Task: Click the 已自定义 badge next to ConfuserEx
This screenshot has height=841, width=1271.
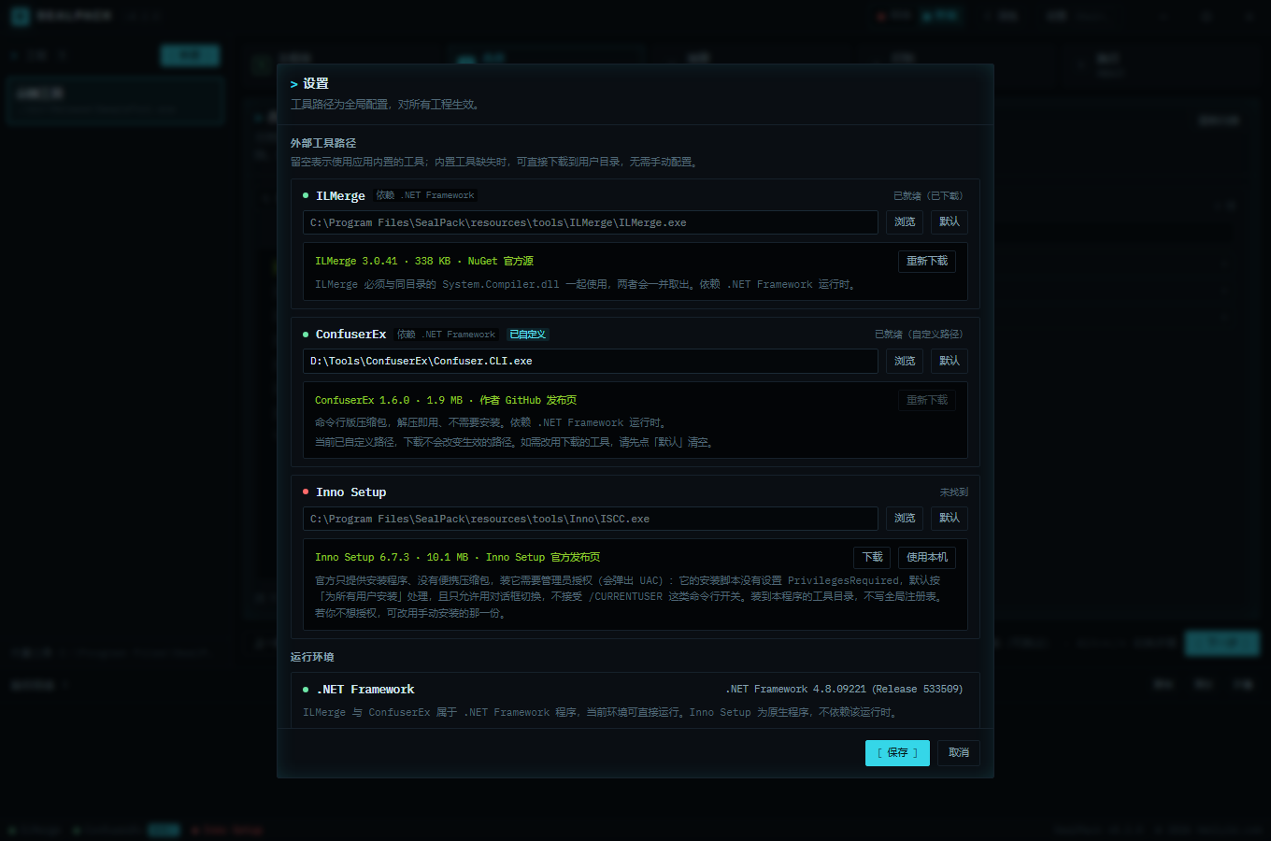Action: click(528, 335)
